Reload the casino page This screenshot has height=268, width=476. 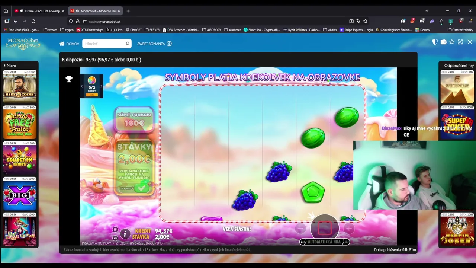pos(33,21)
